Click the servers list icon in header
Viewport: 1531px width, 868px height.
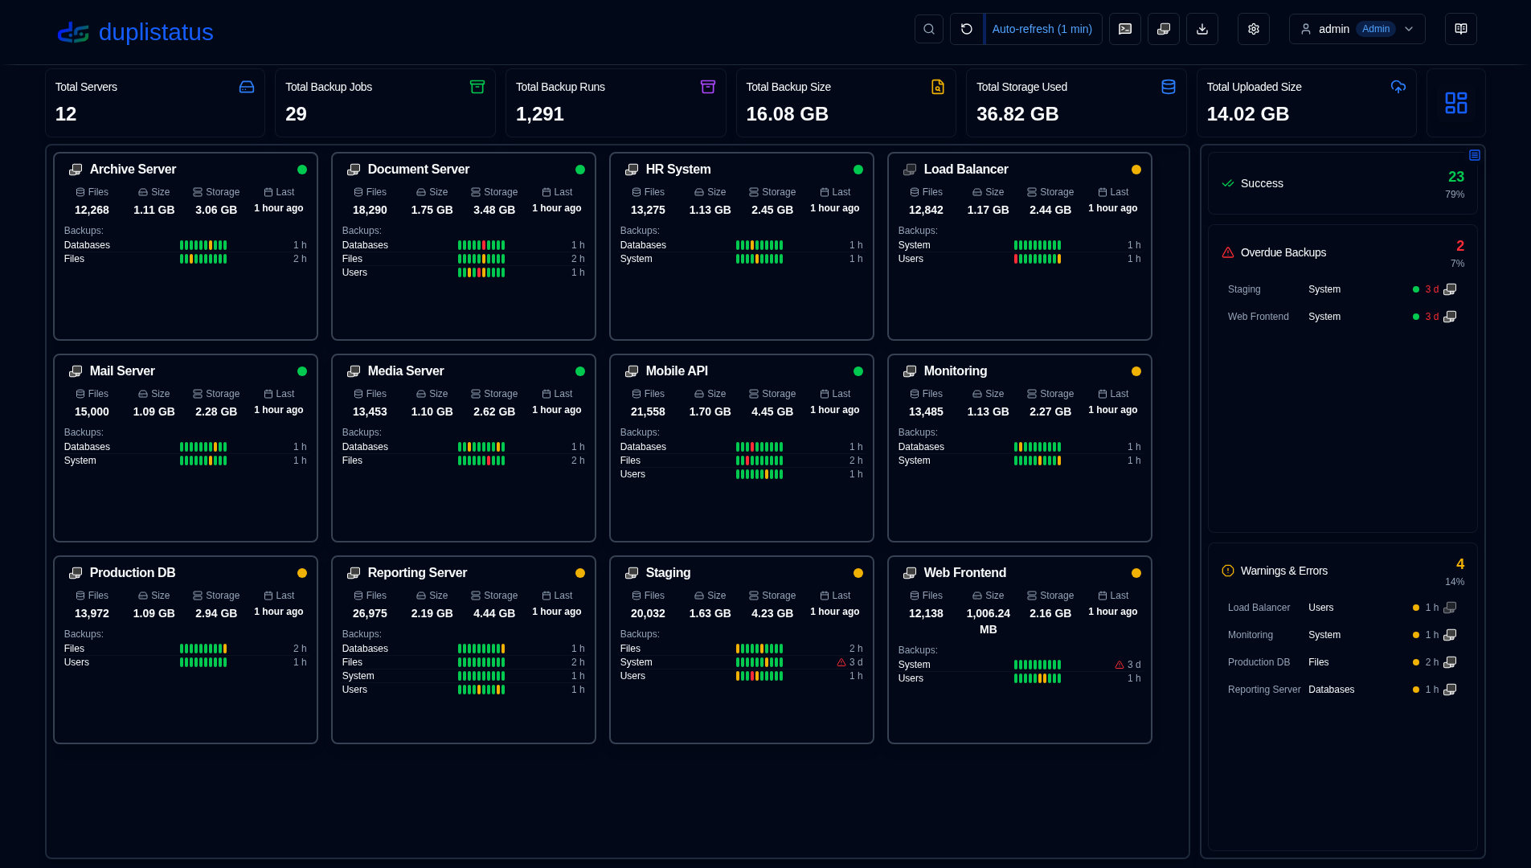(x=1164, y=29)
